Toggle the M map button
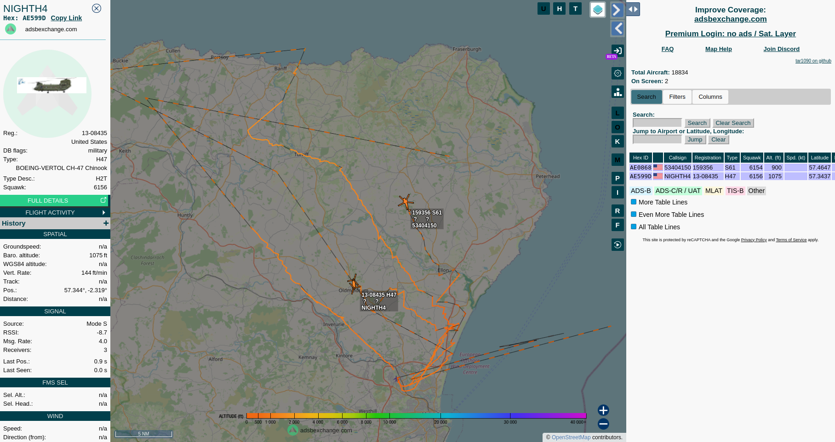835x442 pixels. pos(618,160)
